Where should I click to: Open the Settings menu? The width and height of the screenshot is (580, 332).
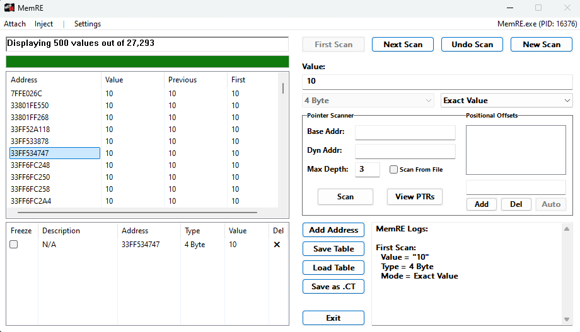[x=88, y=24]
